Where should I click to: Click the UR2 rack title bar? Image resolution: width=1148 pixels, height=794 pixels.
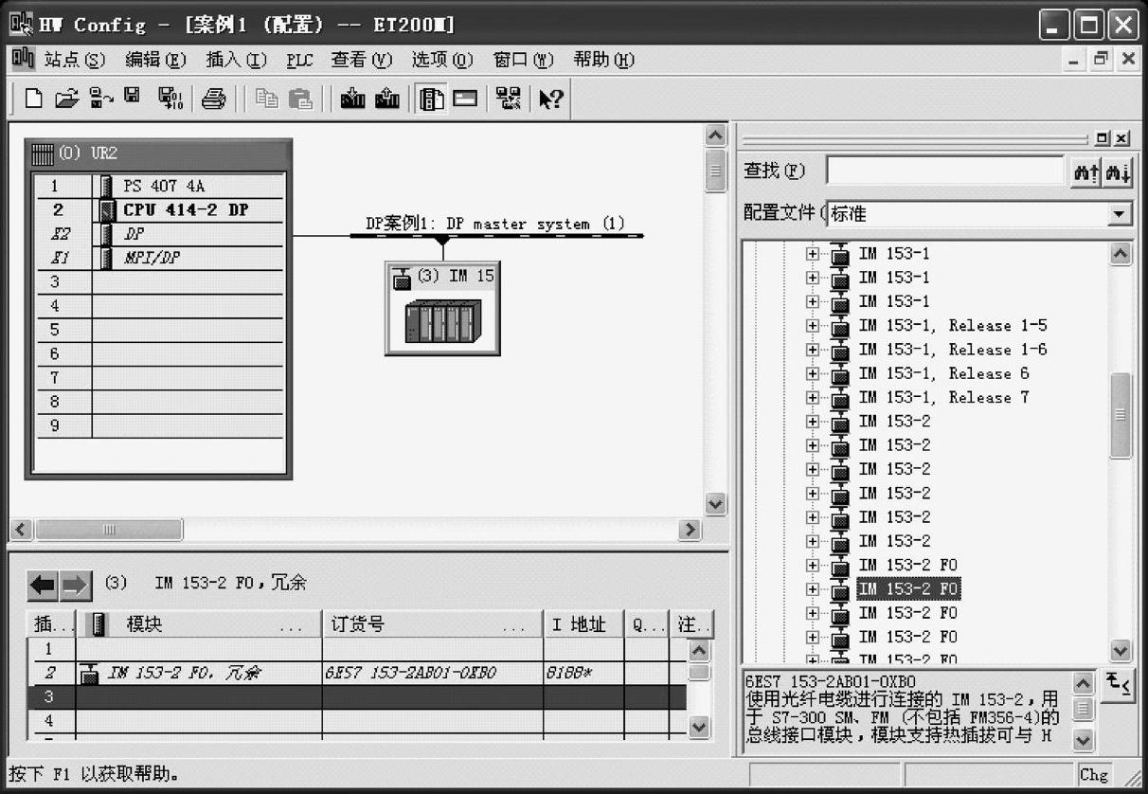(158, 153)
